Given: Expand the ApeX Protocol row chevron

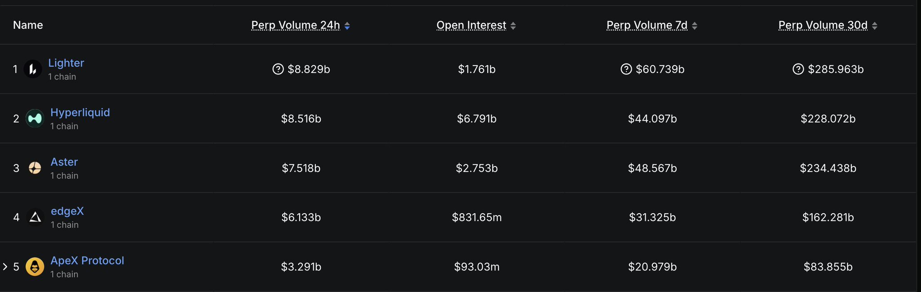Looking at the screenshot, I should [x=5, y=267].
